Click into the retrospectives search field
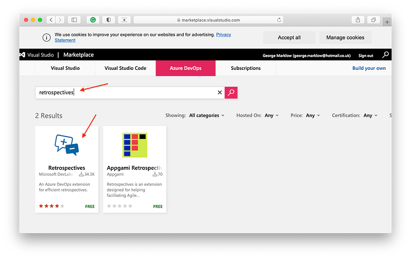The width and height of the screenshot is (411, 259). (130, 93)
